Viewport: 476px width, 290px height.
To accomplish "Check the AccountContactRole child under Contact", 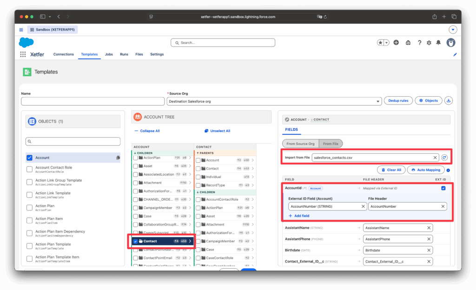I will pos(198,199).
